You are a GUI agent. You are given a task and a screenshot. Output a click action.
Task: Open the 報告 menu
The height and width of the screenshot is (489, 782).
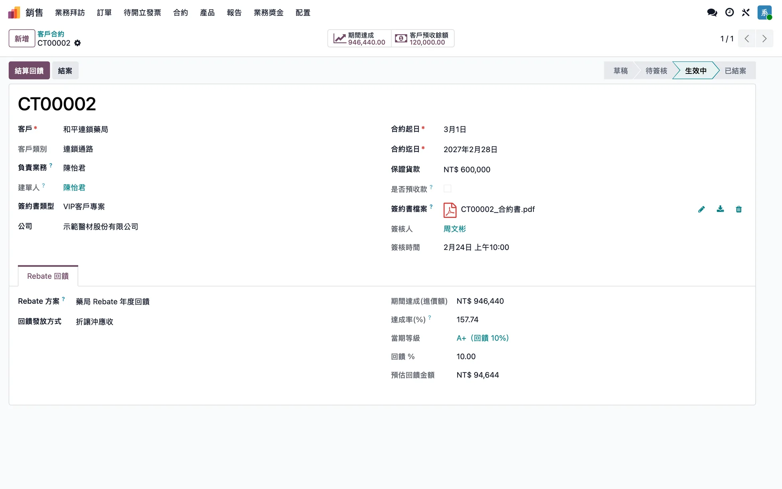[234, 13]
